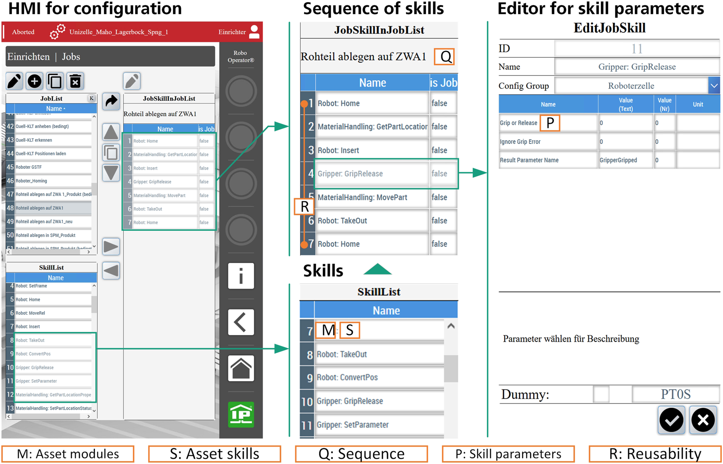Confirm edit with checkmark button
This screenshot has height=464, width=723.
[671, 420]
